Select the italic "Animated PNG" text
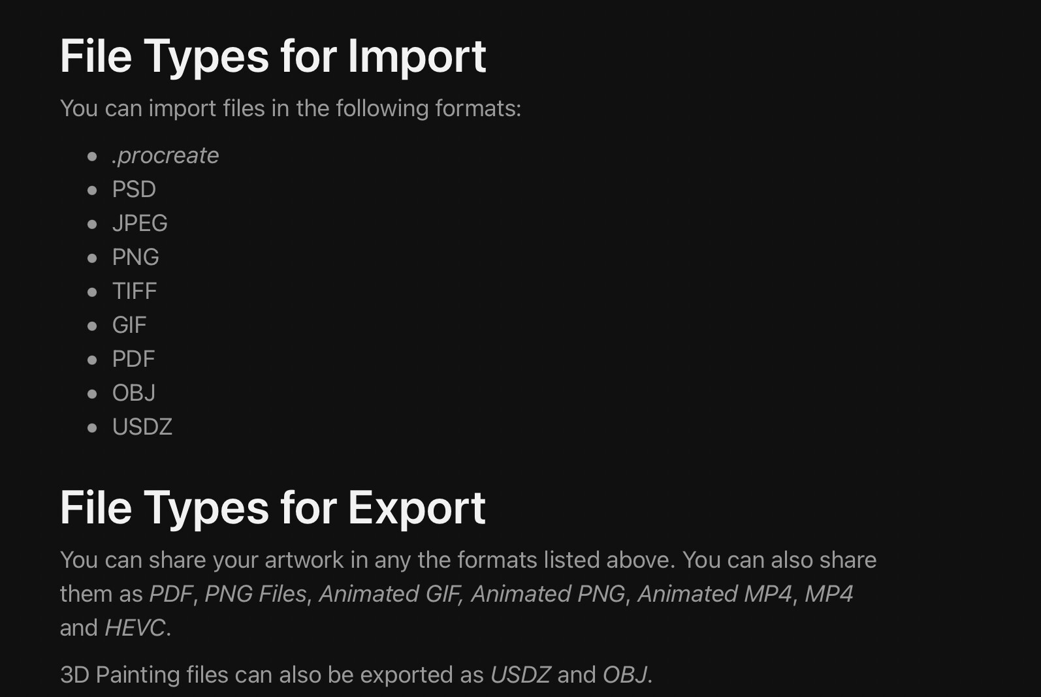This screenshot has width=1041, height=697. pos(548,594)
